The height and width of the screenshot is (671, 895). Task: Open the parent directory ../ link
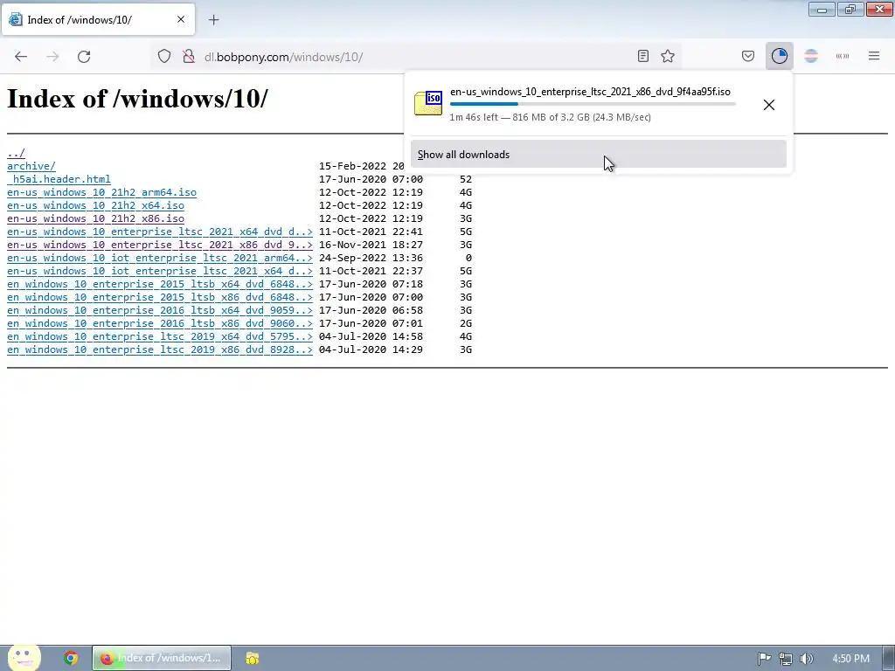[16, 153]
